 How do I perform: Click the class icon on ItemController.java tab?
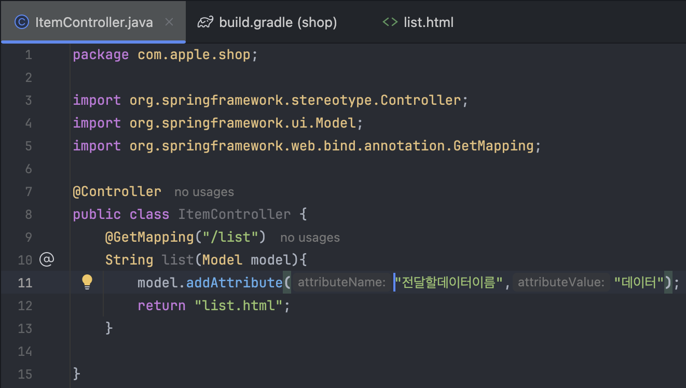21,22
